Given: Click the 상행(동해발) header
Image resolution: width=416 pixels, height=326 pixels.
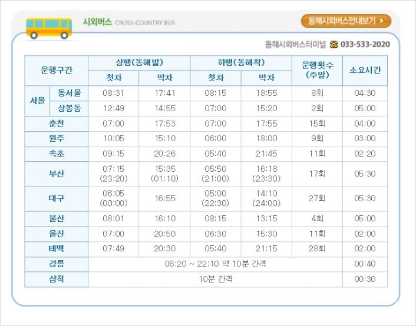Looking at the screenshot, I should pyautogui.click(x=139, y=63).
